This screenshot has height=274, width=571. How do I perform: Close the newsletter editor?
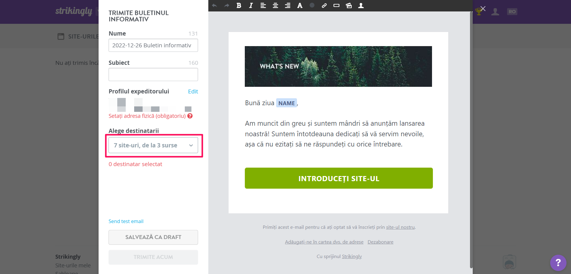[483, 9]
